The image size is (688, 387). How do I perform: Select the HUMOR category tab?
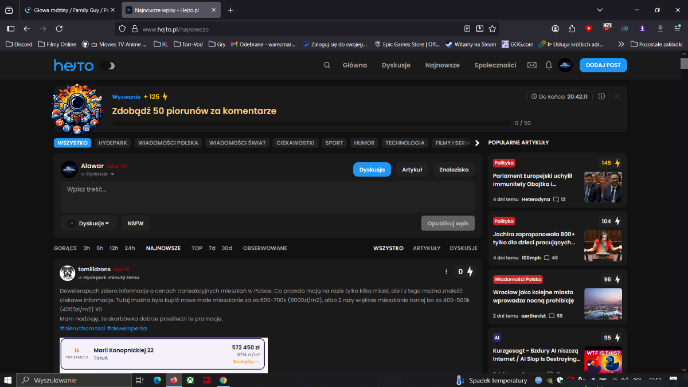(364, 143)
